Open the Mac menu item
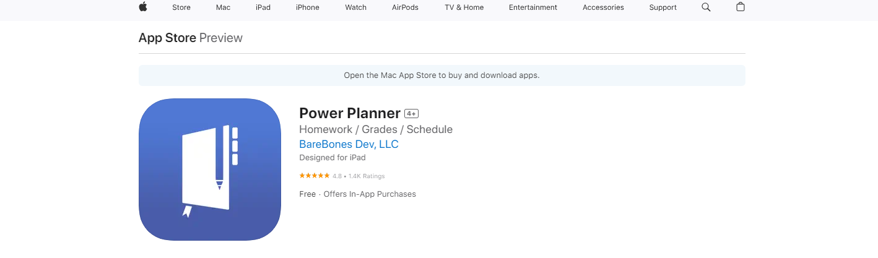Image resolution: width=878 pixels, height=258 pixels. coord(223,7)
